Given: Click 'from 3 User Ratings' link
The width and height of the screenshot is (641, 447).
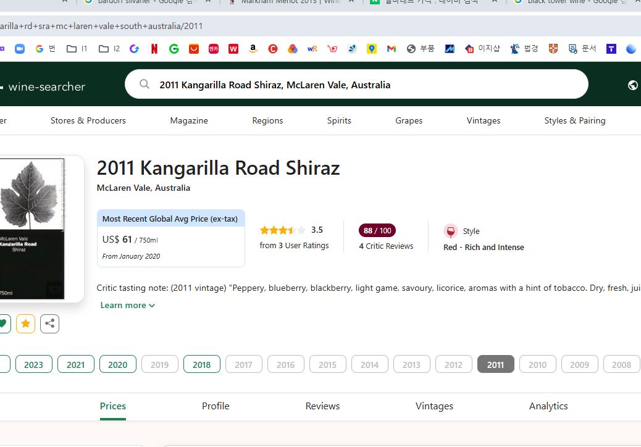Looking at the screenshot, I should click(x=294, y=246).
